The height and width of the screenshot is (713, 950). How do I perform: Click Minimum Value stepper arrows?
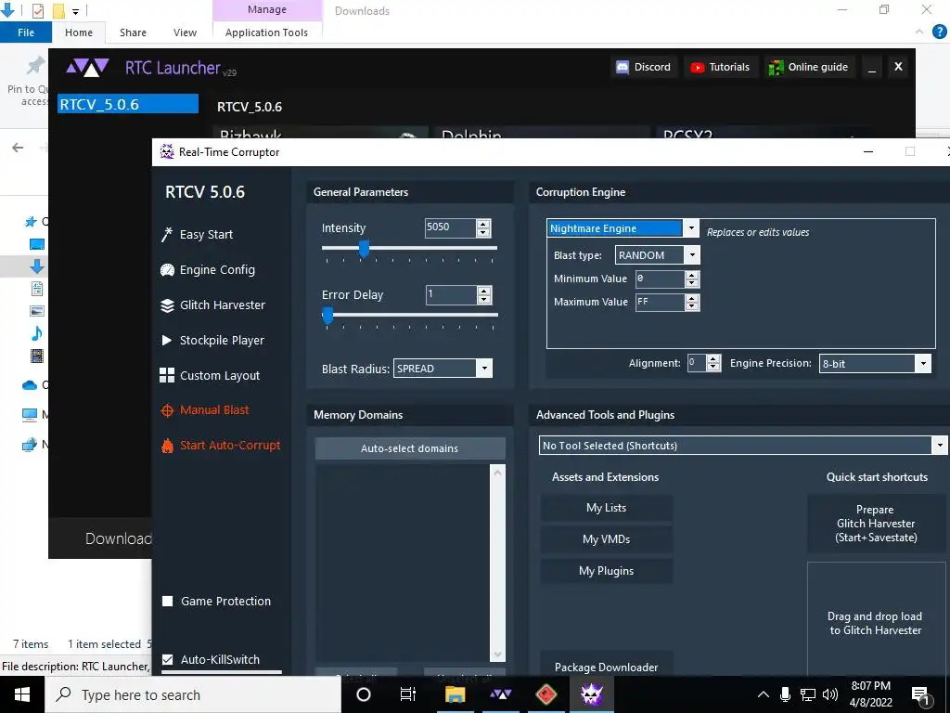[691, 279]
